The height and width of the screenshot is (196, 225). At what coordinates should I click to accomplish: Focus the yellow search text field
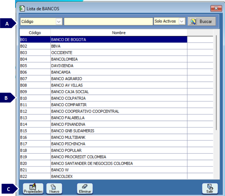tap(108, 22)
